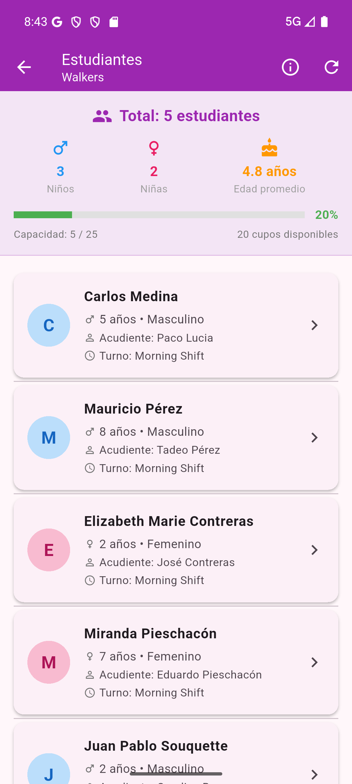Tap the blue male symbol above Niños

(x=61, y=148)
